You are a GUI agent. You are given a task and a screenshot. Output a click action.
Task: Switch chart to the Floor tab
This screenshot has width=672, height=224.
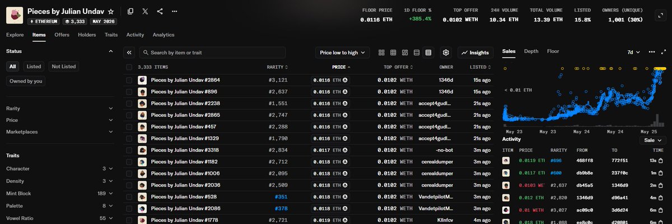tap(553, 51)
